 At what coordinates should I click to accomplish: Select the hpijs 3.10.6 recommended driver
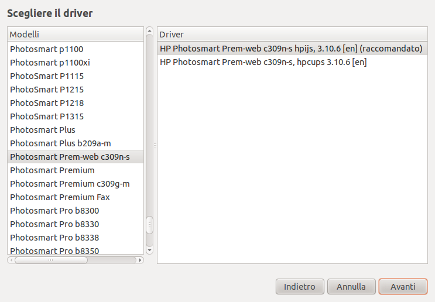pyautogui.click(x=292, y=49)
